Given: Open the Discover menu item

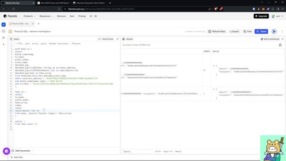Looking at the screenshot, I should point(61,16).
